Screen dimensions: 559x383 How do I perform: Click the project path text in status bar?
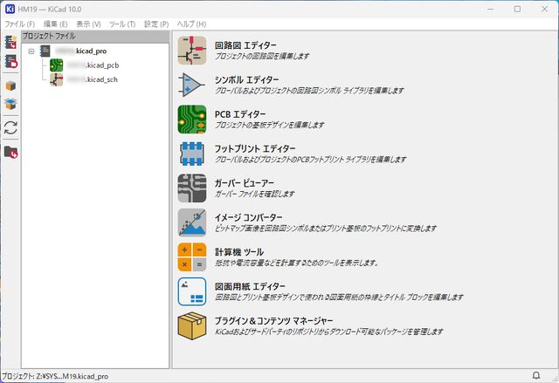(55, 376)
